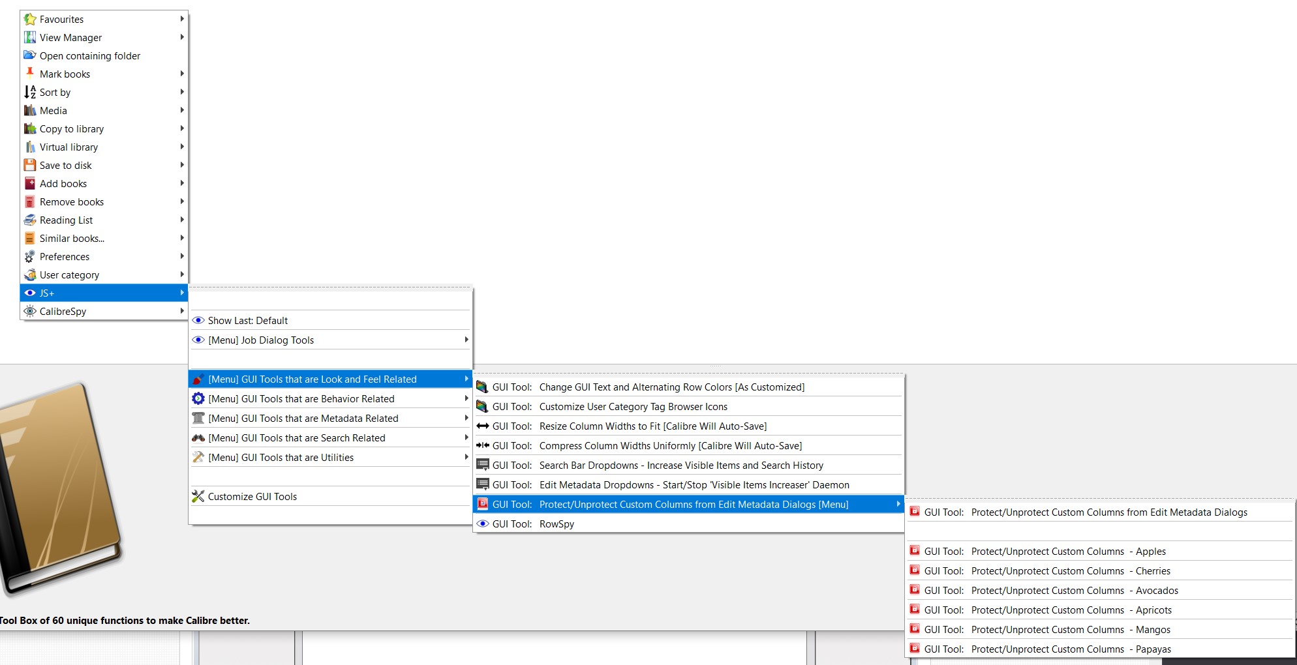Click the Virtual library icon
The width and height of the screenshot is (1297, 665).
pos(30,147)
